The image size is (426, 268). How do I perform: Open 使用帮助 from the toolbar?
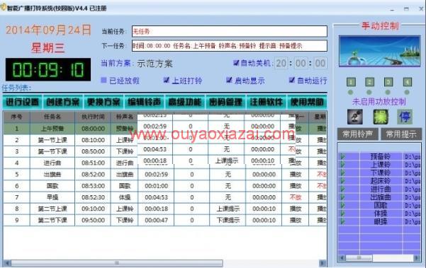coord(307,102)
